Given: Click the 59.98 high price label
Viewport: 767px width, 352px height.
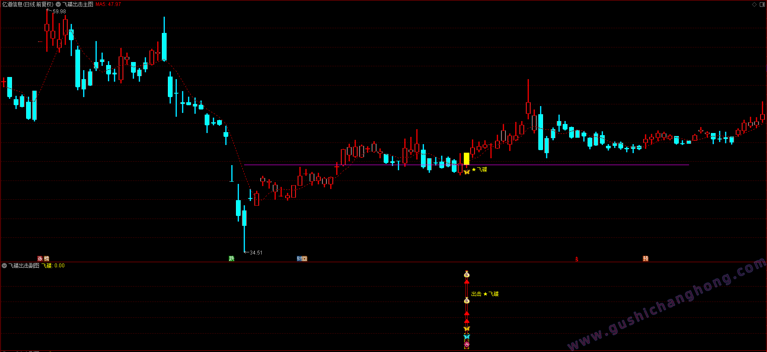Looking at the screenshot, I should tap(59, 12).
